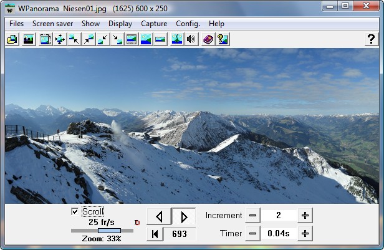The image size is (384, 250).
Task: Click the panorama mountain image
Action: click(x=192, y=126)
